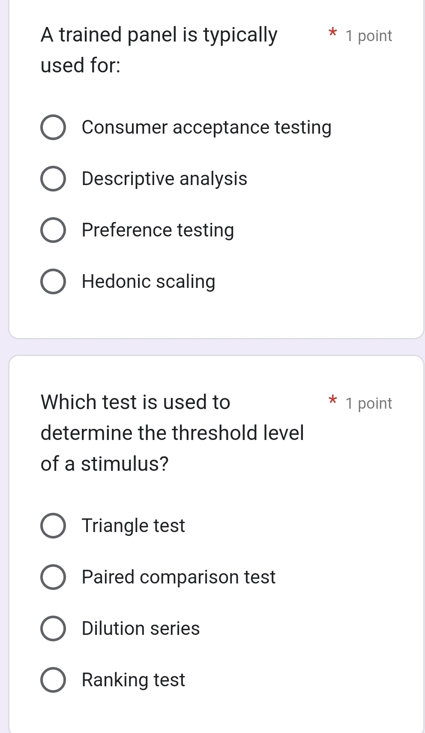425x733 pixels.
Task: Click '1 point' label on trained panel question
Action: tap(368, 36)
